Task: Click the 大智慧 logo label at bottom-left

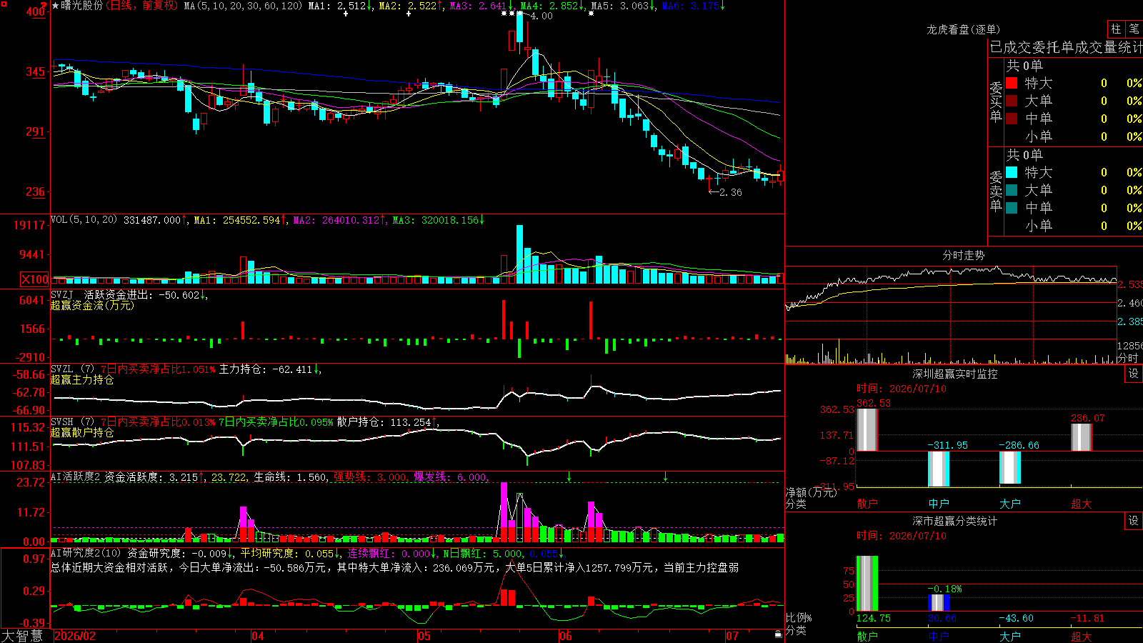Action: click(22, 636)
